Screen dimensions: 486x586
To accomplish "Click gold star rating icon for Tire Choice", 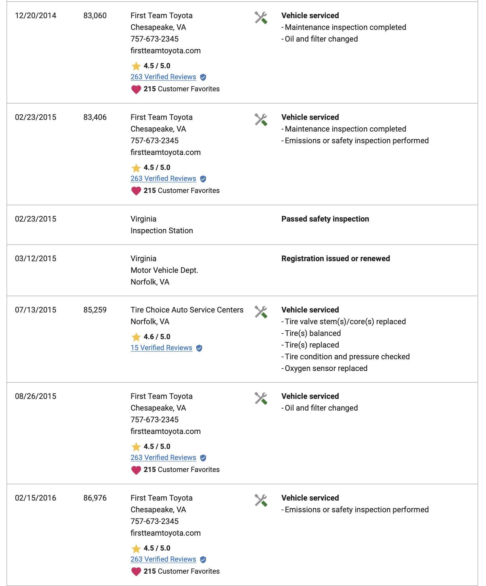I will pyautogui.click(x=136, y=337).
